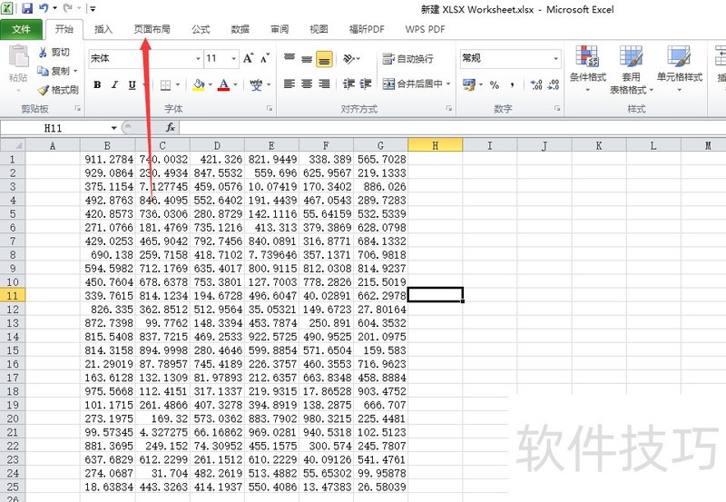This screenshot has width=726, height=502.
Task: Align cell text right
Action: pyautogui.click(x=324, y=84)
